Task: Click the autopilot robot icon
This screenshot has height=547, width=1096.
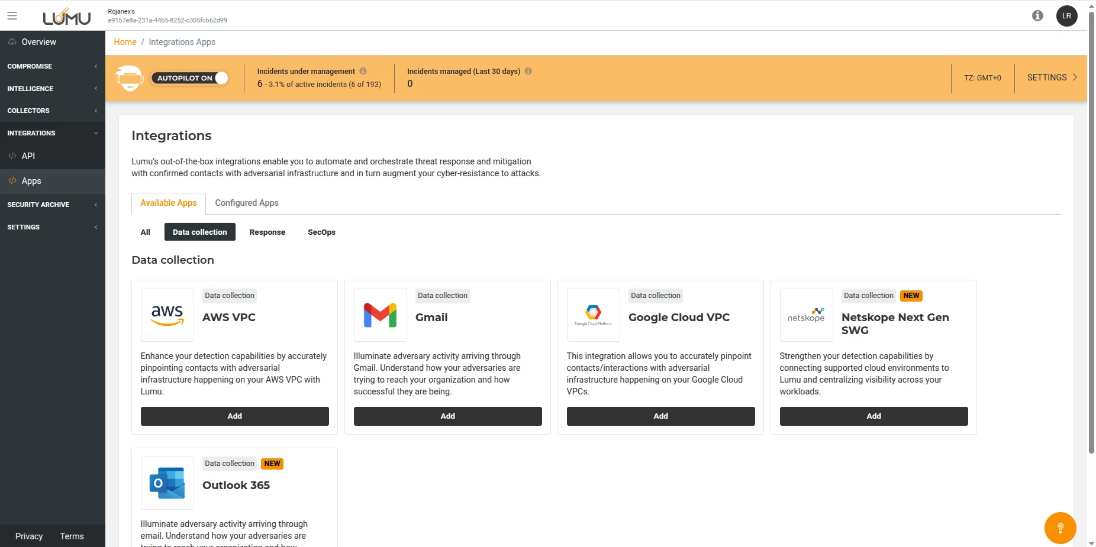Action: [129, 78]
